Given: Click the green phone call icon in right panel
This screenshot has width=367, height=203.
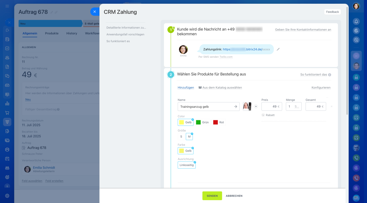Looking at the screenshot, I should pos(356,158).
